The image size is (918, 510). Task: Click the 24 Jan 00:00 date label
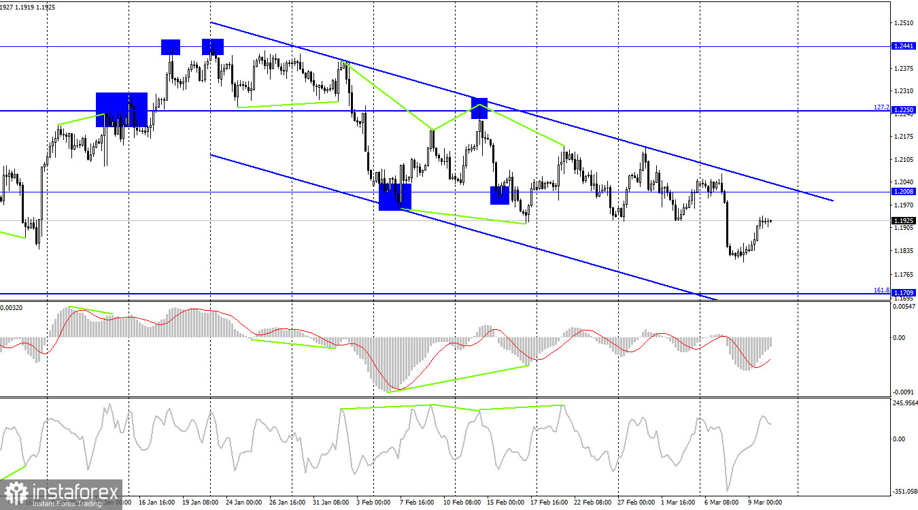(x=243, y=503)
